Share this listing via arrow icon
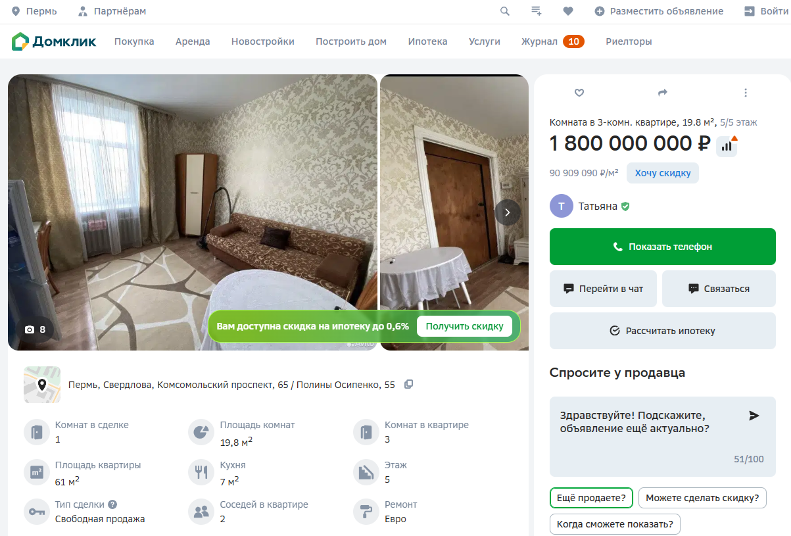 click(663, 93)
